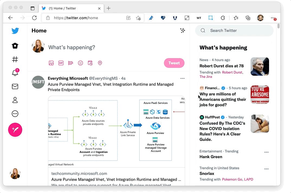
Task: Open the Home feed from sidebar
Action: pos(15,46)
